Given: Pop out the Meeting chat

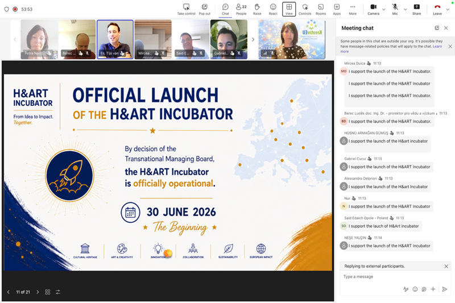Looking at the screenshot, I should [437, 28].
